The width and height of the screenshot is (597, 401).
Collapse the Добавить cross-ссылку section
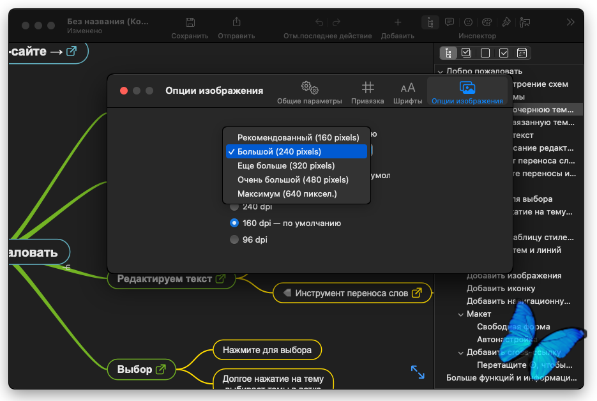pos(461,353)
